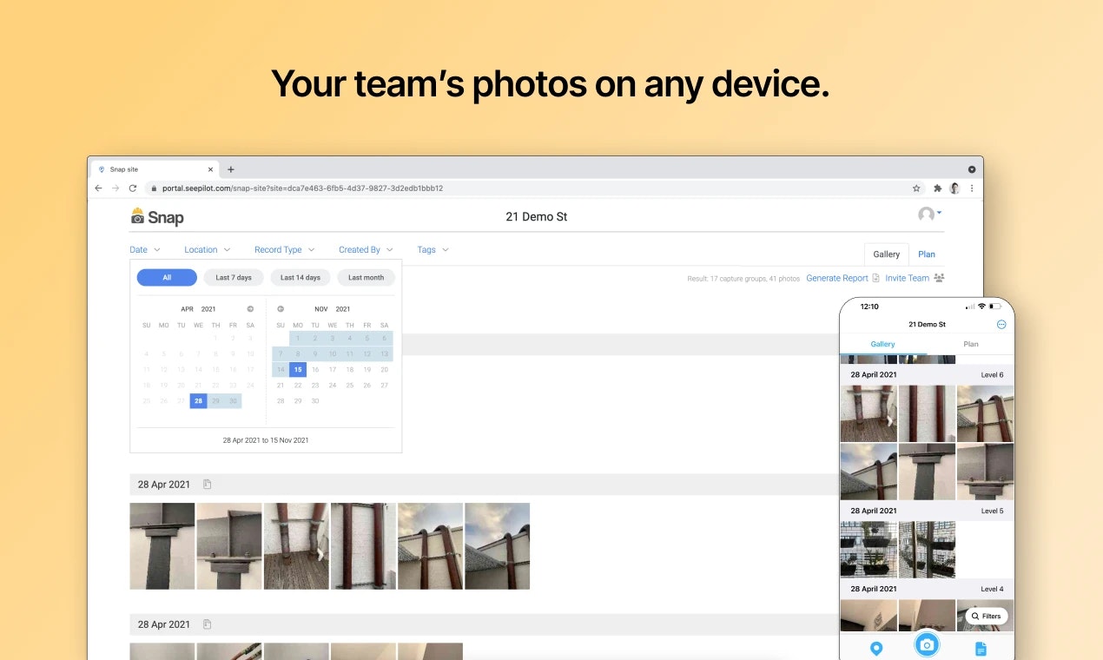The image size is (1103, 660).
Task: Click the phone's '21 Demo St' title
Action: [x=927, y=324]
